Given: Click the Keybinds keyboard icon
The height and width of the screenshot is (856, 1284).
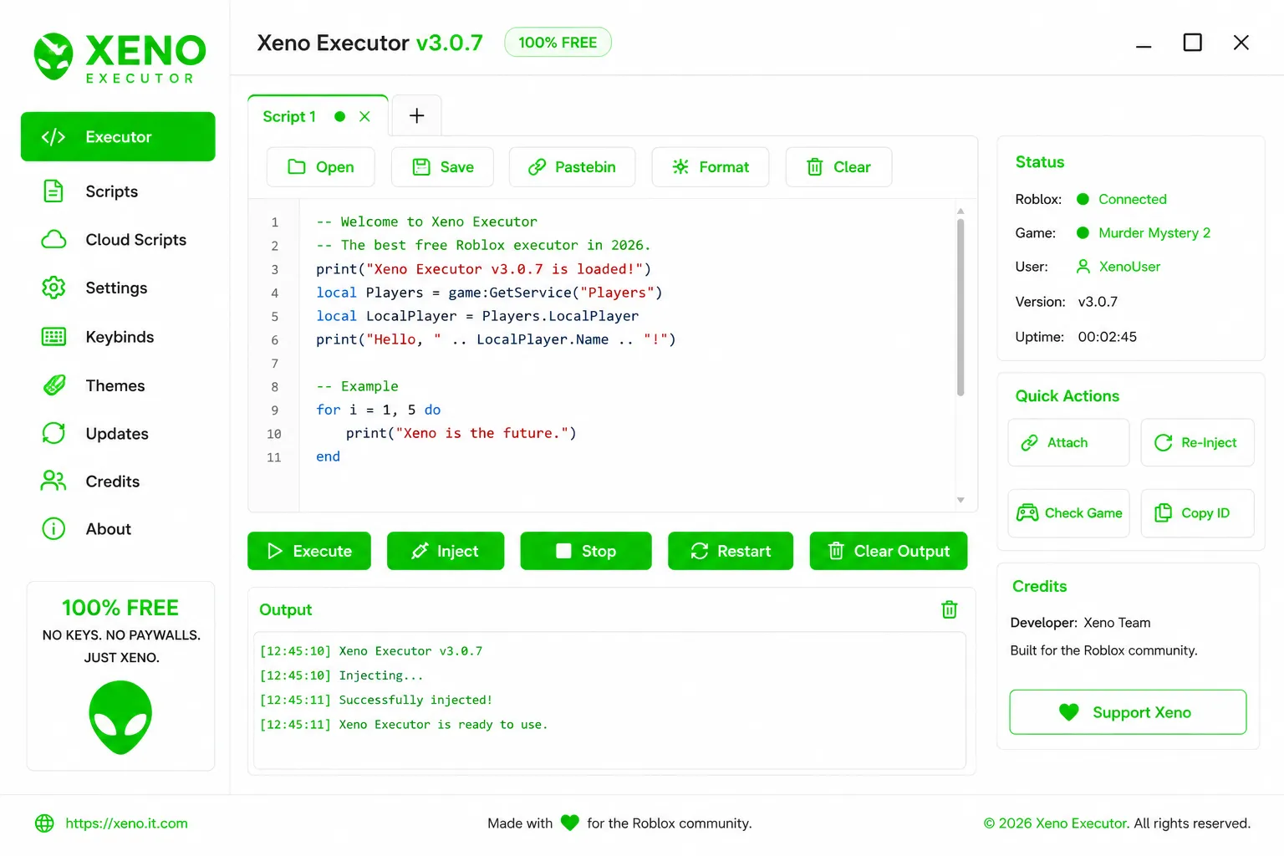Looking at the screenshot, I should tap(53, 337).
